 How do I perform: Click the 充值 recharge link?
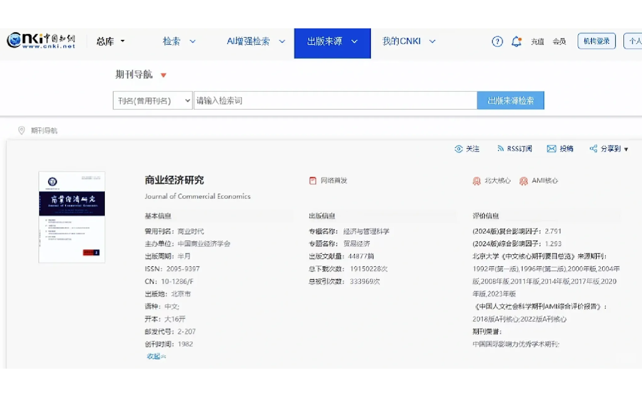tap(537, 41)
